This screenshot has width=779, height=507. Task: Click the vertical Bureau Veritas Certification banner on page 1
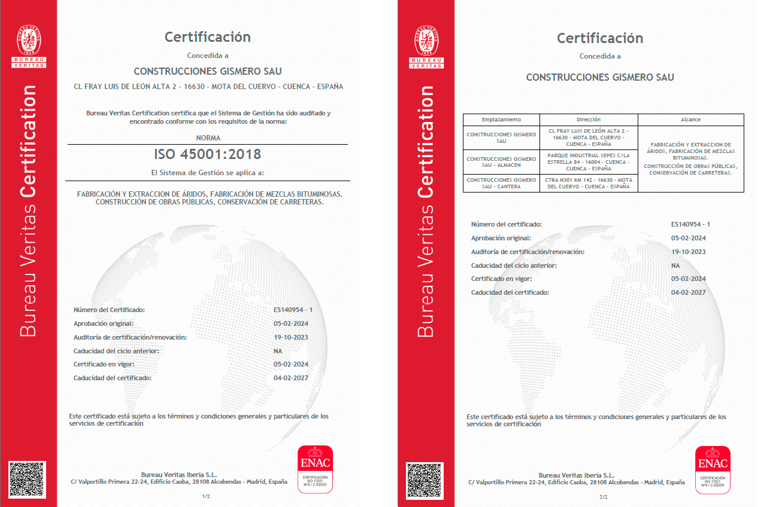(28, 209)
